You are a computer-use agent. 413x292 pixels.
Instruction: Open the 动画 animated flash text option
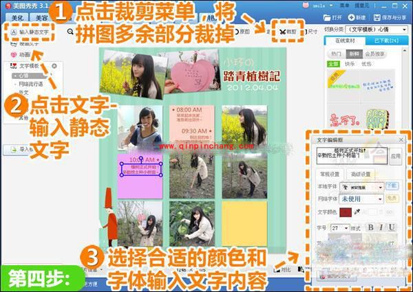pyautogui.click(x=14, y=55)
